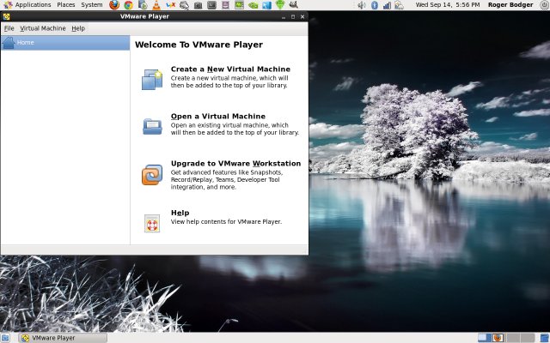Click the Help heading in the welcome pane
The image size is (550, 343).
click(180, 213)
